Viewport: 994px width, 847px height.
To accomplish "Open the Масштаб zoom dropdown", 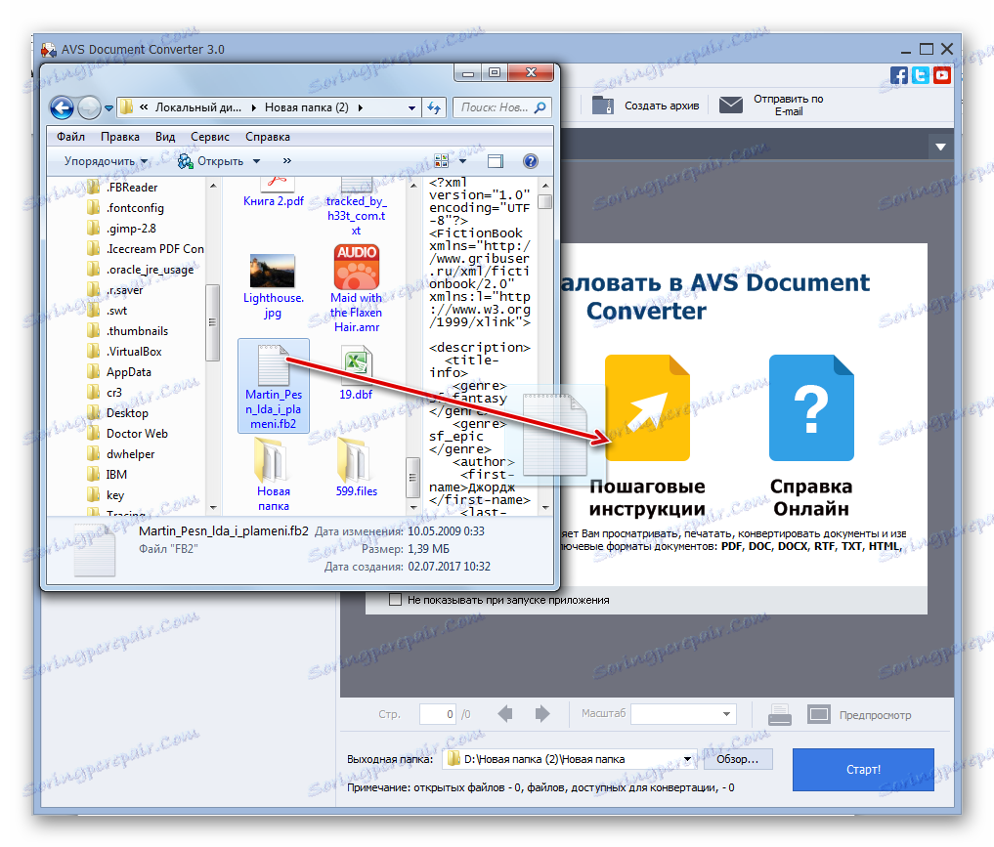I will click(726, 714).
